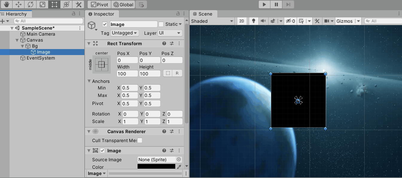Open the Color swatch of the Image component
Screen dimensions: 402x178
(156, 166)
